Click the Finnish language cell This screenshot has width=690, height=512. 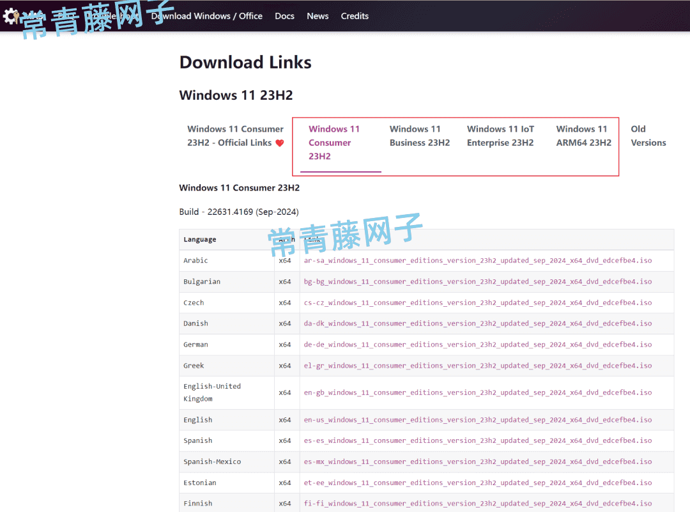[x=227, y=504]
